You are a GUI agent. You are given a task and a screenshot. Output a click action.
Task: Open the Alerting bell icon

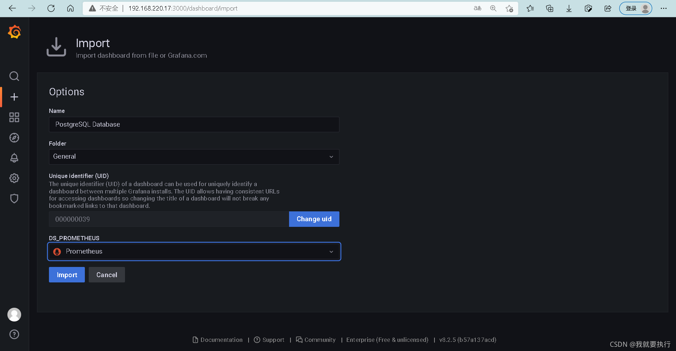[14, 158]
